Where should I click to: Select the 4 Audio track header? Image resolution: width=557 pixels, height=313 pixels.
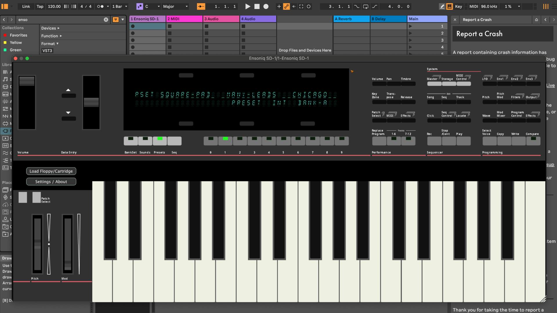coord(258,19)
